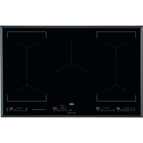Tap the plus key below the 04 display
This screenshot has height=143, width=143.
coord(65,108)
